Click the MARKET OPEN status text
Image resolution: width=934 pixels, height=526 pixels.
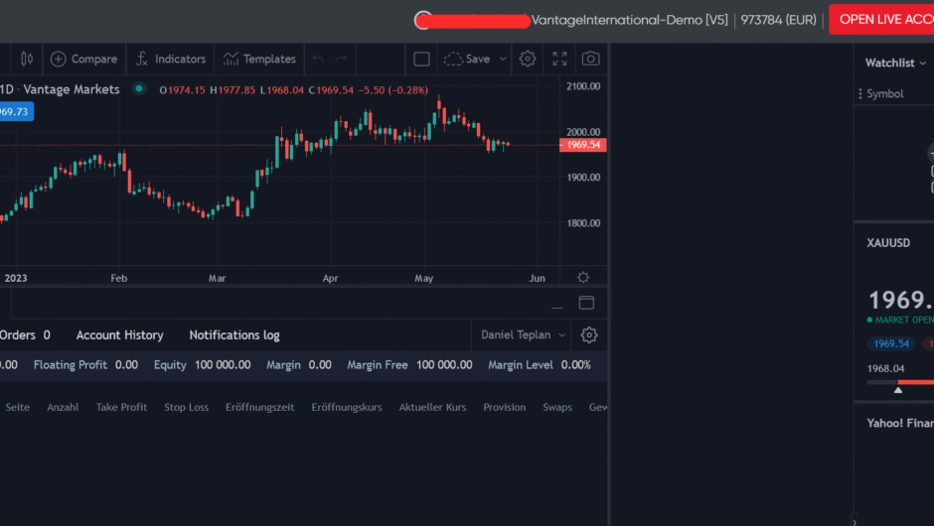pyautogui.click(x=903, y=321)
